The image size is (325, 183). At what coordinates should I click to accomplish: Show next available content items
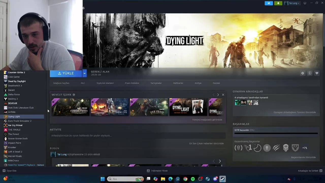tap(218, 95)
